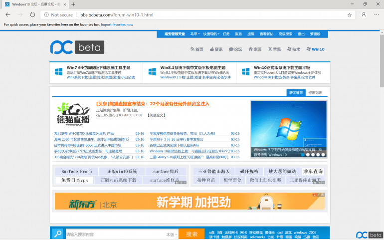Open the browser Settings and more menu
Viewport: 384px width, 240px height.
(377, 14)
